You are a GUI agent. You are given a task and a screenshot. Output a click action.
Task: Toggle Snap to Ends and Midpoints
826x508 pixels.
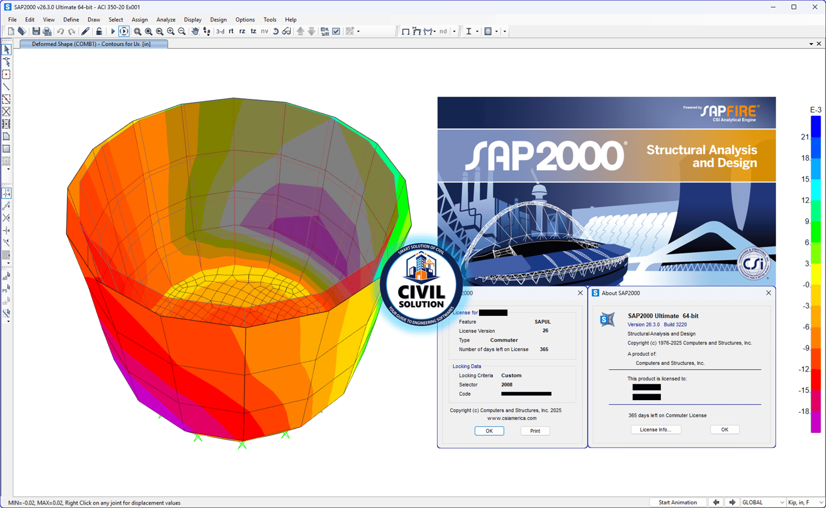(7, 206)
